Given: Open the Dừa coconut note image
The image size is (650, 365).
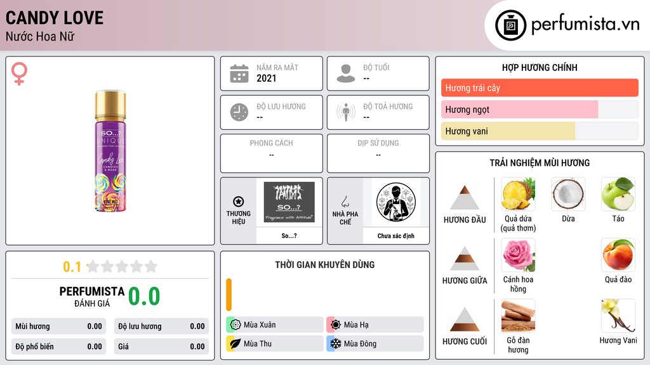Looking at the screenshot, I should tap(568, 194).
